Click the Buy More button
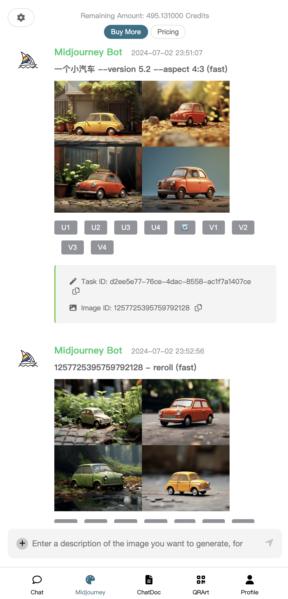Viewport: 288px width, 599px height. click(126, 32)
